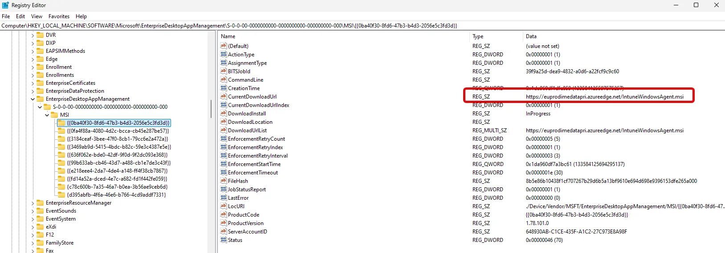Click the ServerAccountID value icon
The width and height of the screenshot is (725, 253).
tap(224, 231)
